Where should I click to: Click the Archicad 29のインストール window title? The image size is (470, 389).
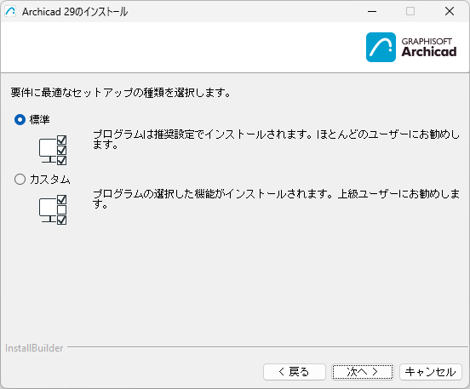75,12
